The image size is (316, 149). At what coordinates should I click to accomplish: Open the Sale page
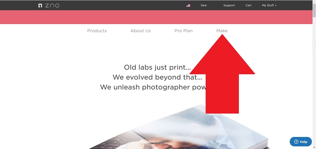click(204, 6)
